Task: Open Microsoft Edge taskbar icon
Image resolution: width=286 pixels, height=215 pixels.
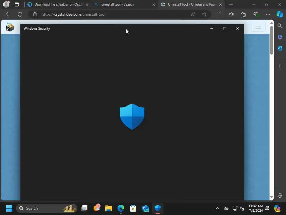Action: click(121, 208)
